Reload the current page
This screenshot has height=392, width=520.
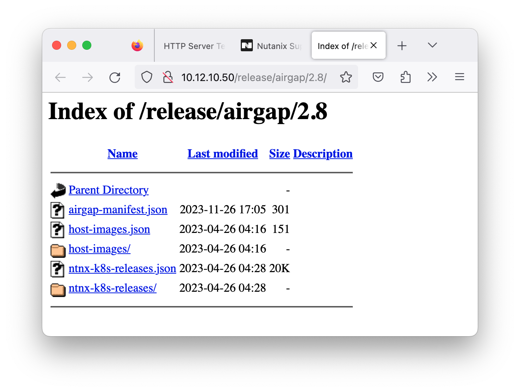[115, 78]
